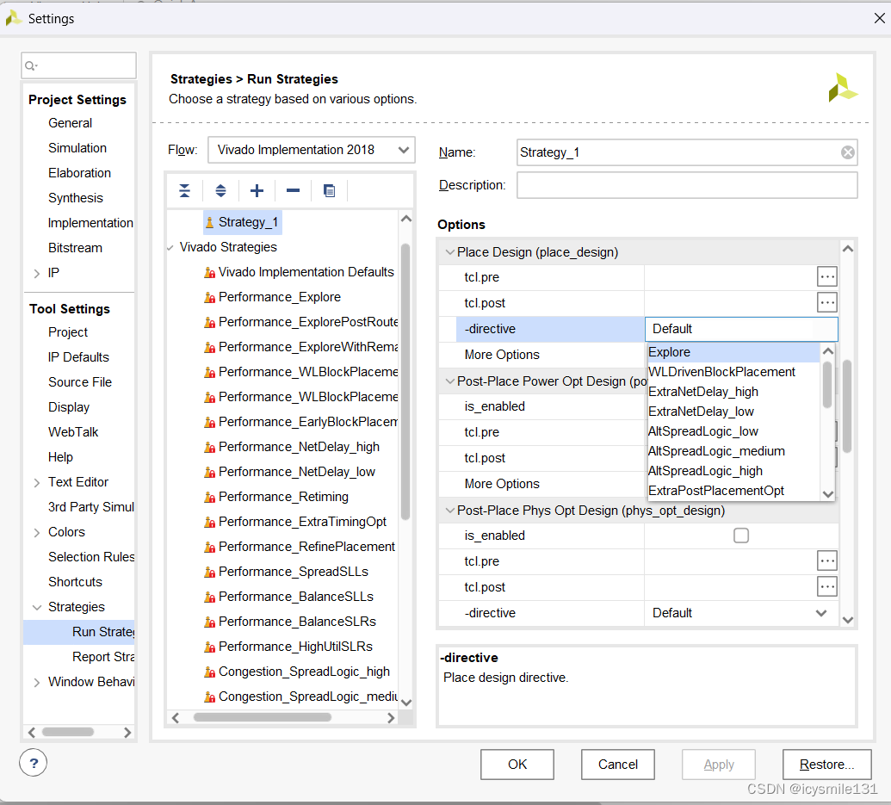Image resolution: width=891 pixels, height=805 pixels.
Task: Enable Post-Place Phys Opt is_enabled checkbox
Action: point(741,536)
